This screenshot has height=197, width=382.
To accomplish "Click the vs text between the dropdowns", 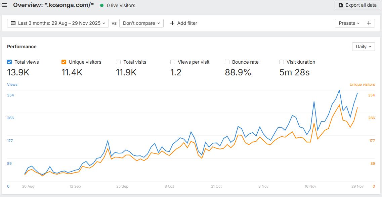I will click(114, 23).
